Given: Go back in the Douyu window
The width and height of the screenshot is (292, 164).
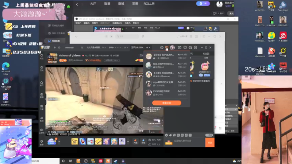Looking at the screenshot, I should point(55,48).
